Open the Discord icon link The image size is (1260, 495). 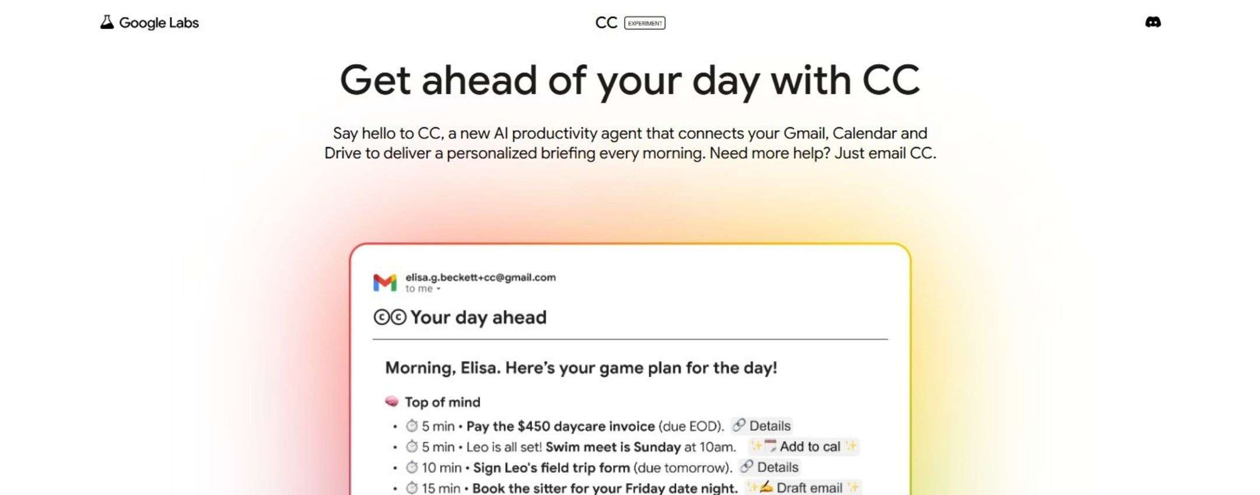[x=1153, y=22]
